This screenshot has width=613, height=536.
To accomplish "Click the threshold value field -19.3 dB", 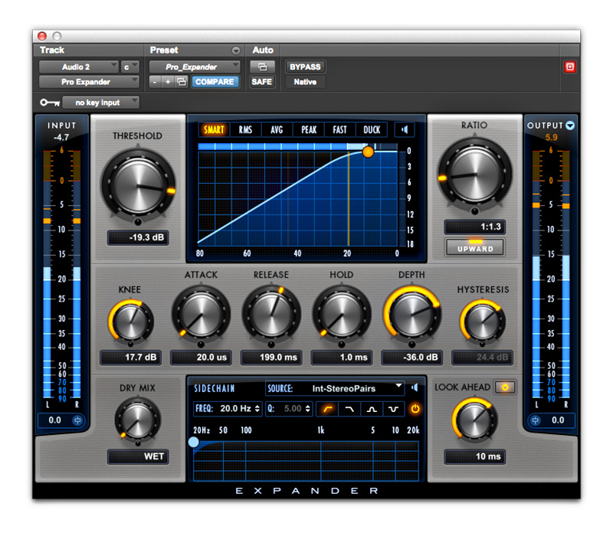I will click(x=138, y=237).
